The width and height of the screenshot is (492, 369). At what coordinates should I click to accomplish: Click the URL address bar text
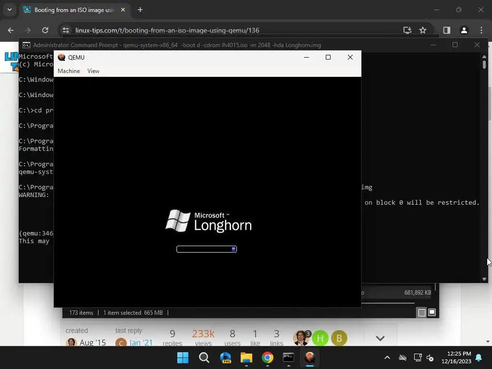point(167,30)
